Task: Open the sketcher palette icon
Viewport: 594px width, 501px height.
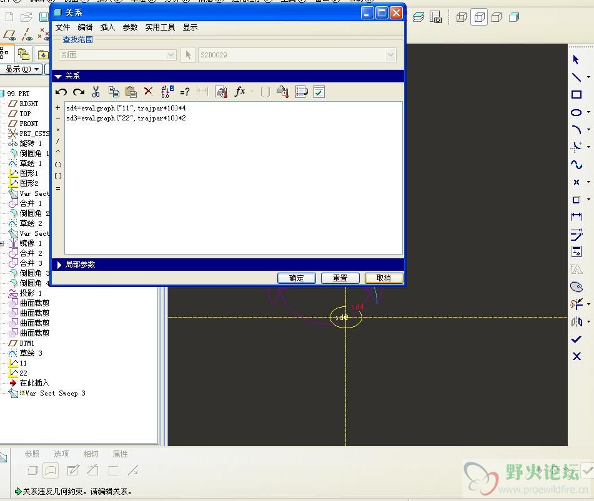Action: click(x=576, y=287)
